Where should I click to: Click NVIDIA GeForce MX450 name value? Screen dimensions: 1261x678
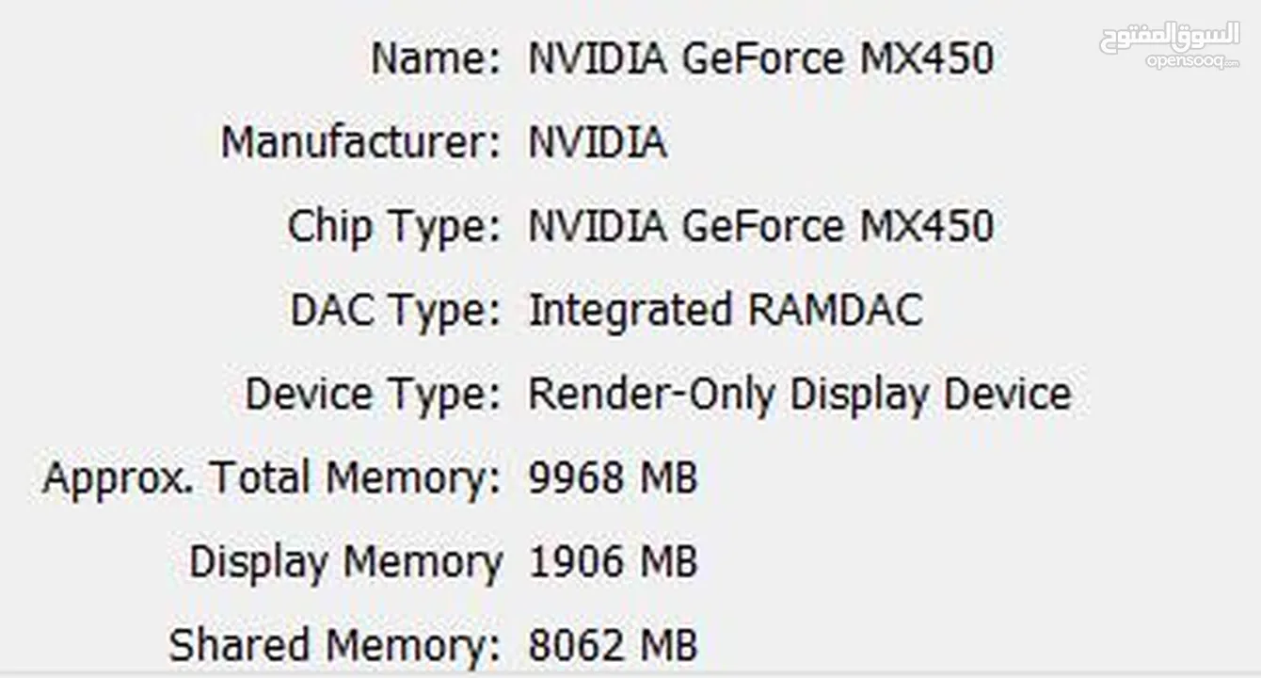(x=760, y=59)
